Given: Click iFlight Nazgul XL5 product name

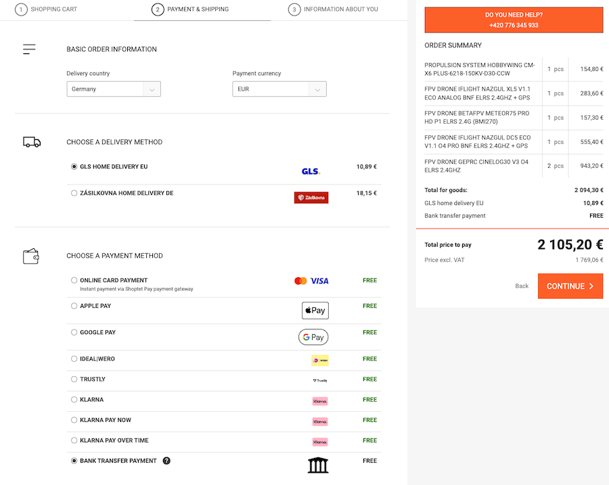Looking at the screenshot, I should tap(477, 93).
